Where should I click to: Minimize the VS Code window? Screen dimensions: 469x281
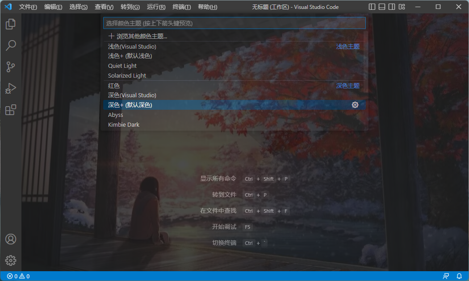pyautogui.click(x=418, y=7)
